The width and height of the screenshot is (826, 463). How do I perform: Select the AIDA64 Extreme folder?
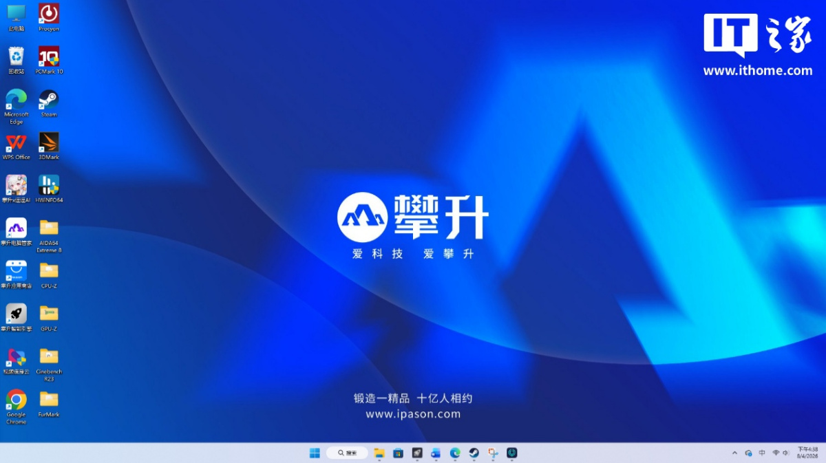(49, 228)
